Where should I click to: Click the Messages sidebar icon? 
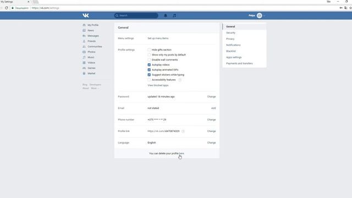click(x=84, y=36)
